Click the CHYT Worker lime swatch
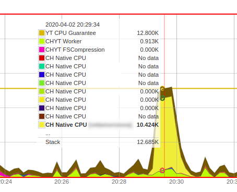The height and width of the screenshot is (192, 237). coord(42,41)
